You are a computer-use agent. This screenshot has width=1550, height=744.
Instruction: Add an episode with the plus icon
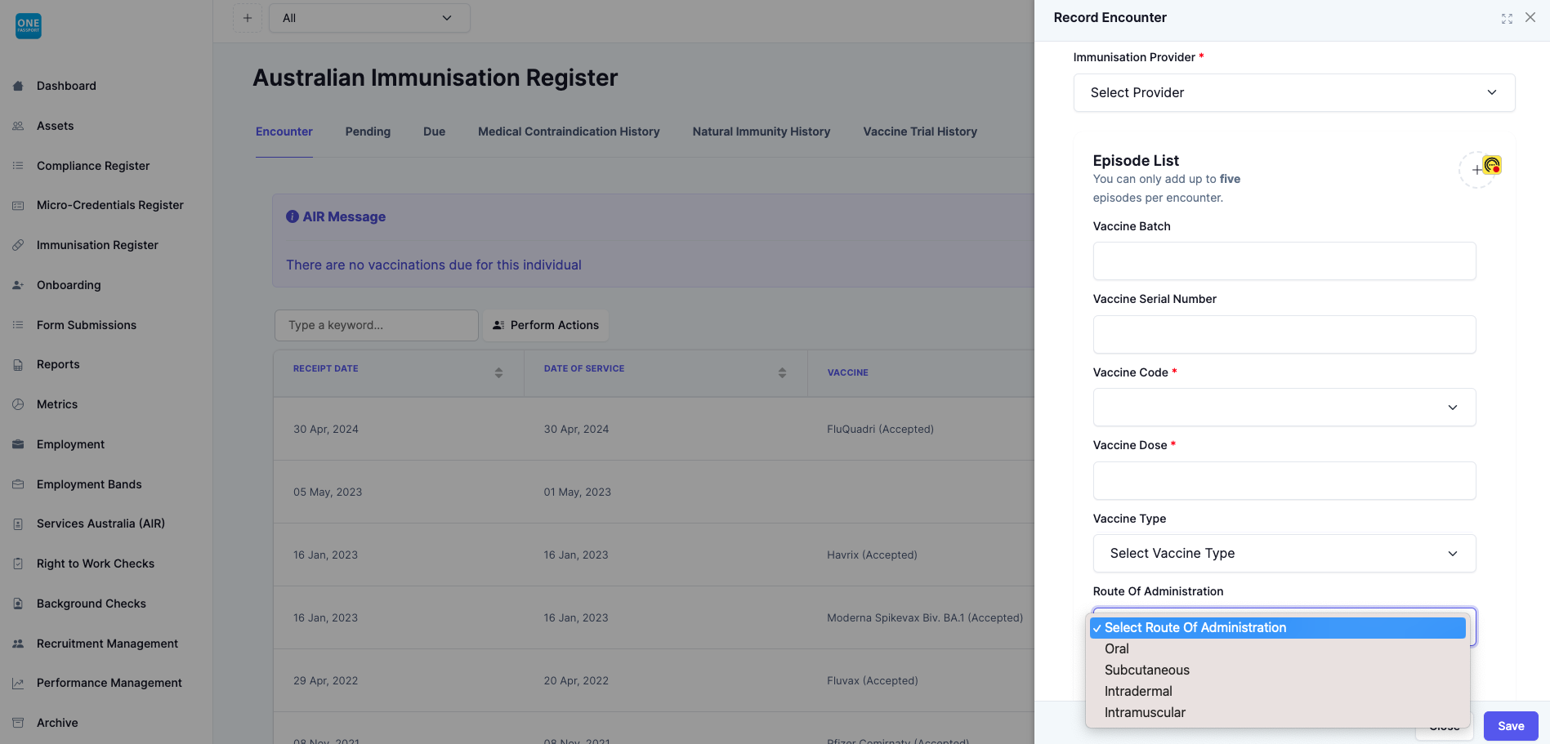point(1476,170)
